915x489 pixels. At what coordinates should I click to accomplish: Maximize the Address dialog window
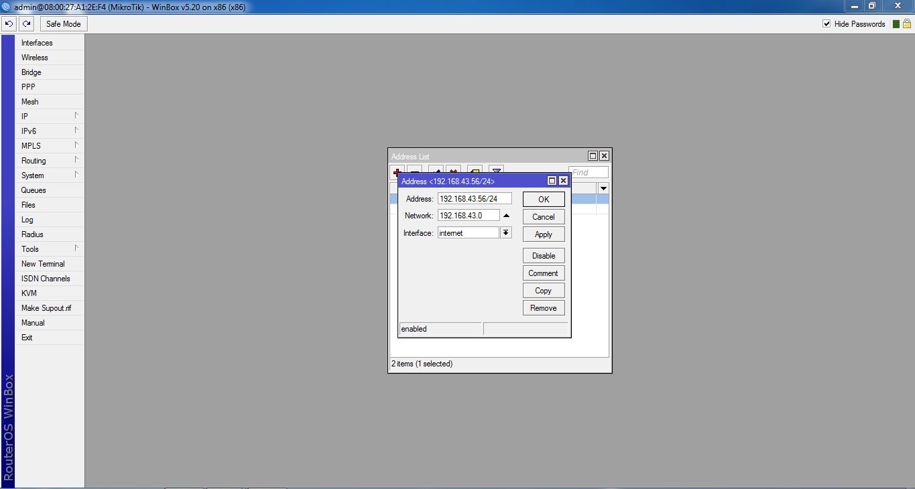click(x=552, y=181)
